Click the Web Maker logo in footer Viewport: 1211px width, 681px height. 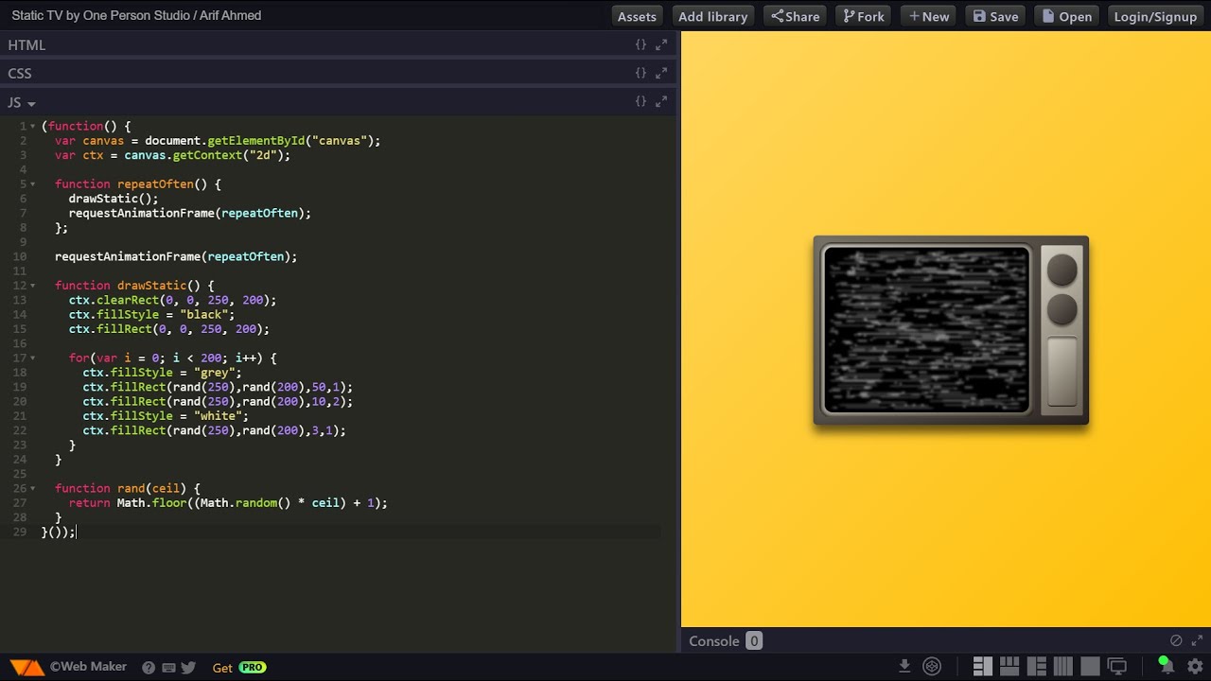(x=27, y=668)
